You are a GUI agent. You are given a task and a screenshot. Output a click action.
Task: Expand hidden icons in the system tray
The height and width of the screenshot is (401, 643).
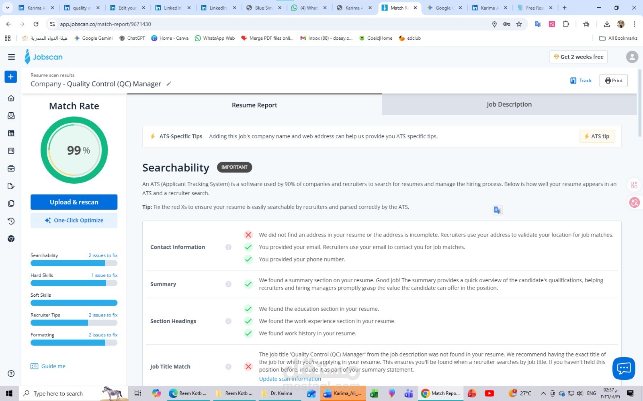[543, 393]
